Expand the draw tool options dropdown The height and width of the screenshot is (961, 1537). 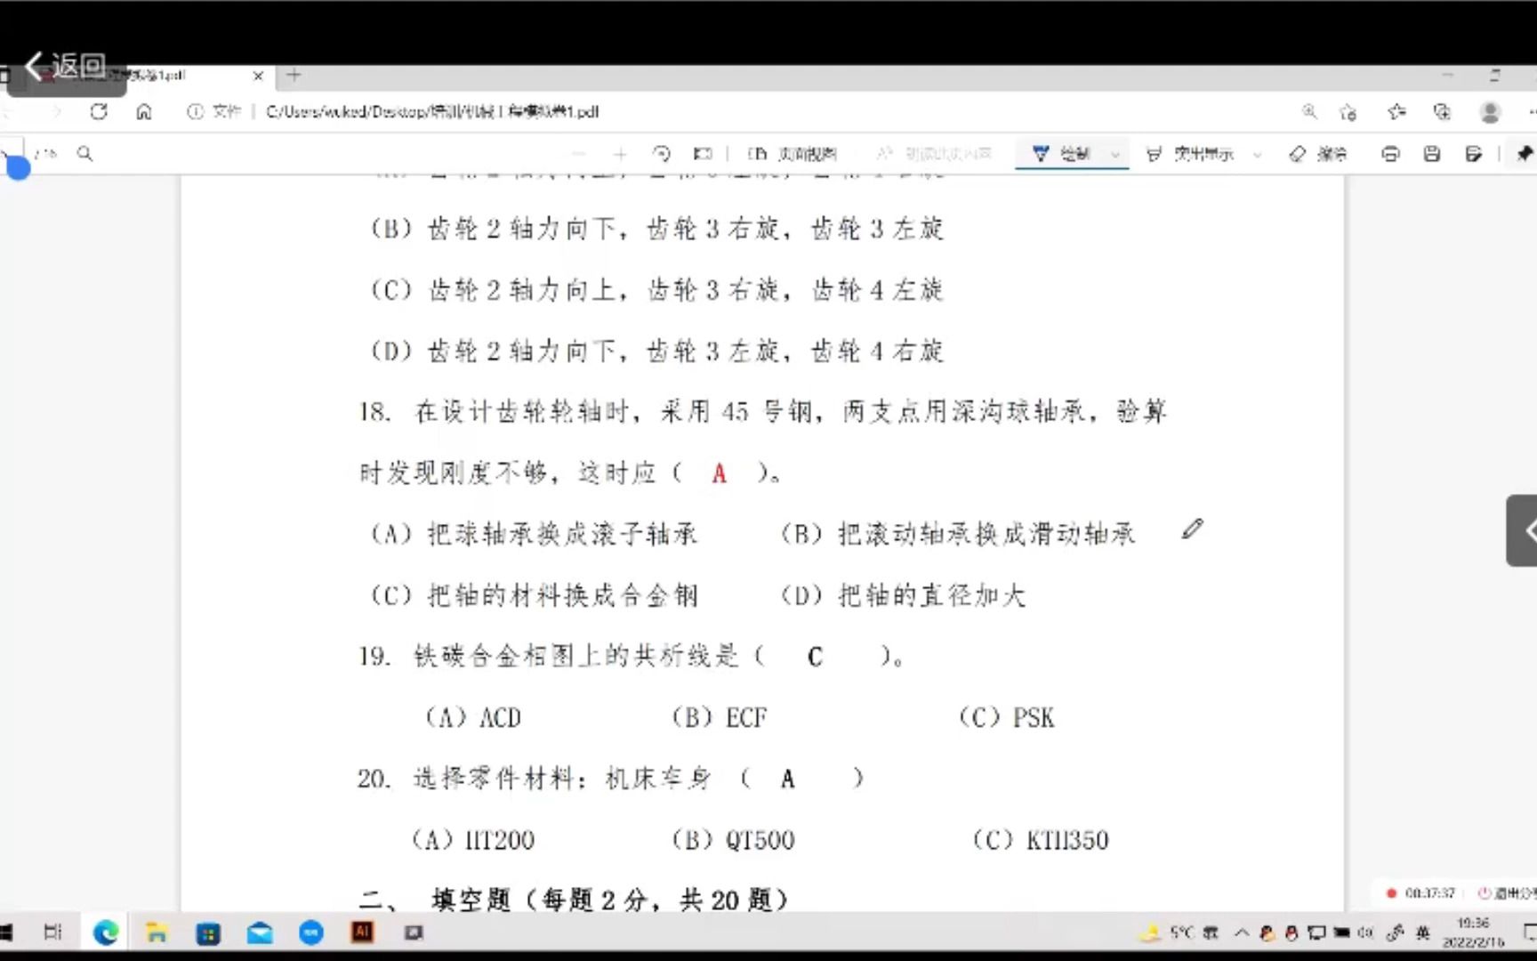[x=1115, y=155]
